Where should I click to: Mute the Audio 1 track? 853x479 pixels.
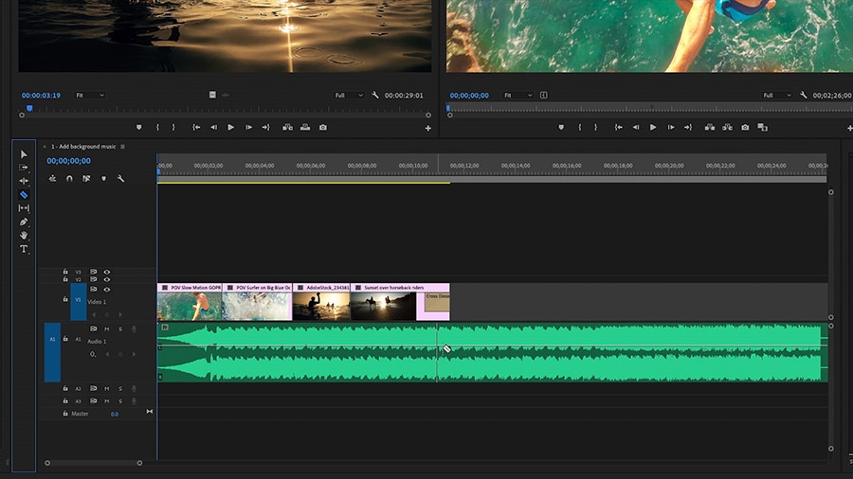pos(106,329)
